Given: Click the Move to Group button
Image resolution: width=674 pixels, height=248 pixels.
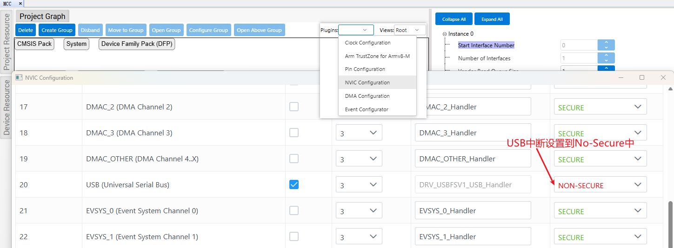Looking at the screenshot, I should click(x=126, y=30).
